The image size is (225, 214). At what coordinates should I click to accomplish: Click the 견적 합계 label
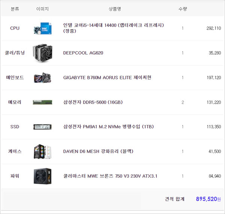[x=175, y=199]
